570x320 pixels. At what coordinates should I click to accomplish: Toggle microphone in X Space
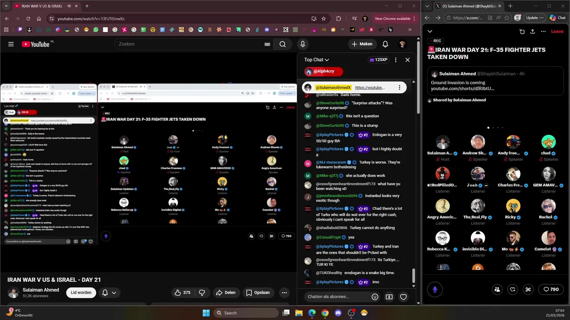[x=435, y=289]
